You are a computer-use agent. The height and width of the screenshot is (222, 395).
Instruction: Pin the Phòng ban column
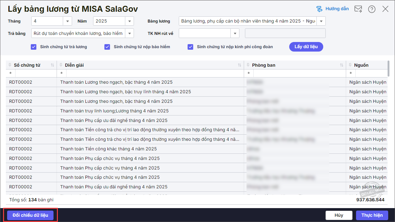[248, 65]
